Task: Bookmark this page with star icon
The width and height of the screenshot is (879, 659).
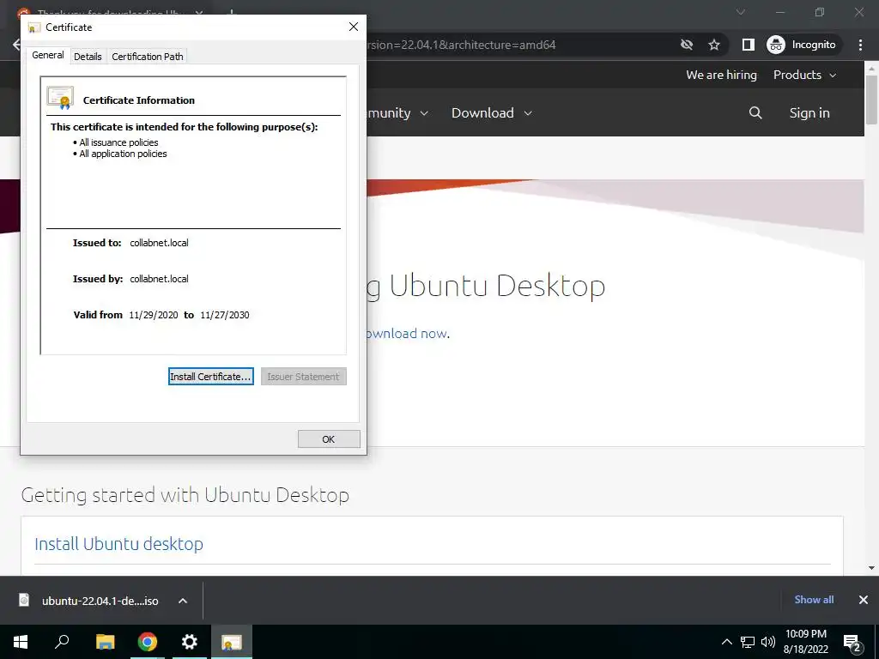Action: [x=713, y=45]
